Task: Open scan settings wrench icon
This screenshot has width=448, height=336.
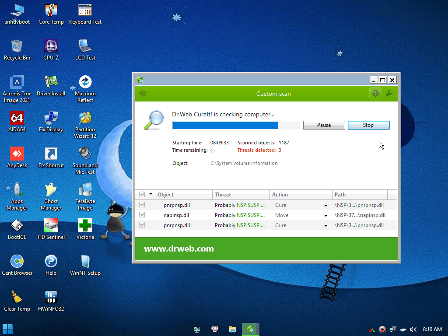Action: click(x=389, y=94)
